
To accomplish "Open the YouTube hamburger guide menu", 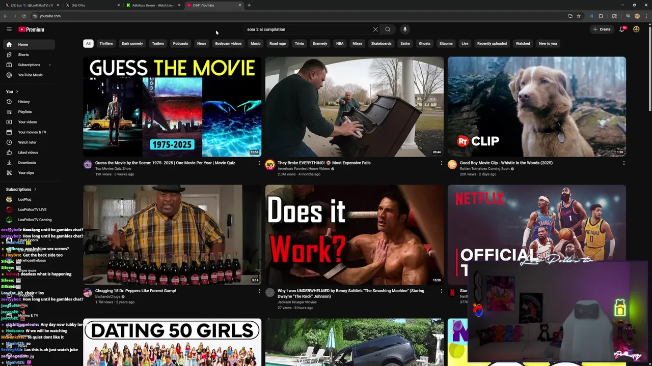I will click(9, 29).
